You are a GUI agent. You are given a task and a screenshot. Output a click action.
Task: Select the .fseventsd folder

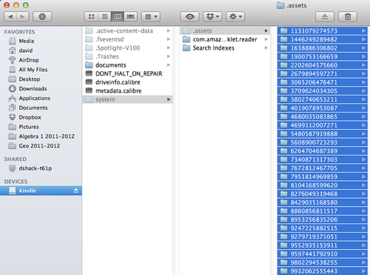click(x=127, y=39)
